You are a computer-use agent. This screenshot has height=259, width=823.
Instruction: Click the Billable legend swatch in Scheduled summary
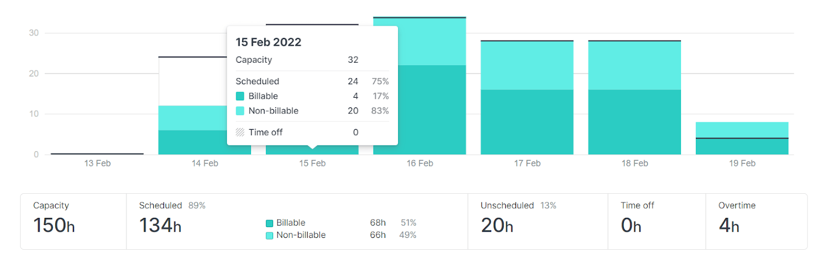tap(269, 223)
